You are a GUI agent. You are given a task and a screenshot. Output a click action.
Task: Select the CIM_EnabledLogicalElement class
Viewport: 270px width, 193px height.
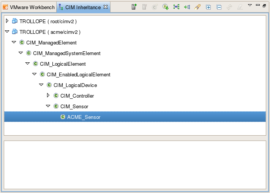(x=79, y=74)
